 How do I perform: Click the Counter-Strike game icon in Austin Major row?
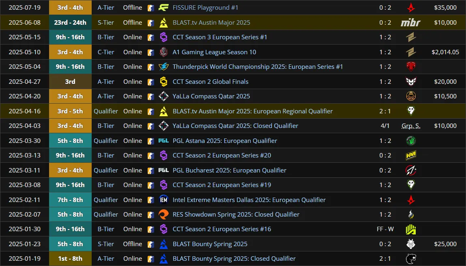coord(151,23)
